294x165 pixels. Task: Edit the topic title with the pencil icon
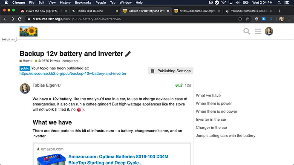[x=128, y=54]
